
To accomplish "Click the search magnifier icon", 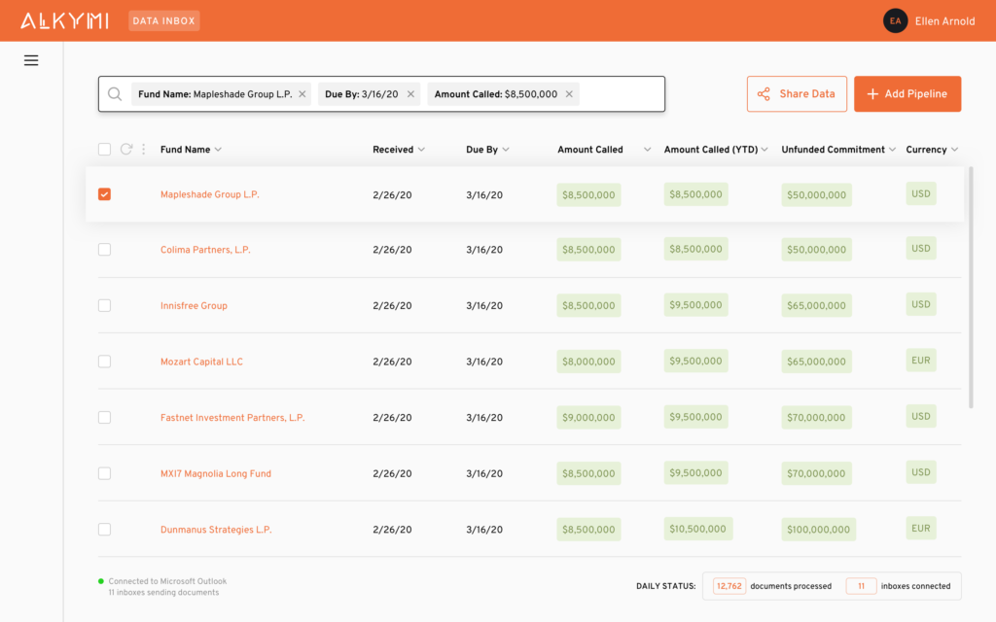I will point(115,94).
